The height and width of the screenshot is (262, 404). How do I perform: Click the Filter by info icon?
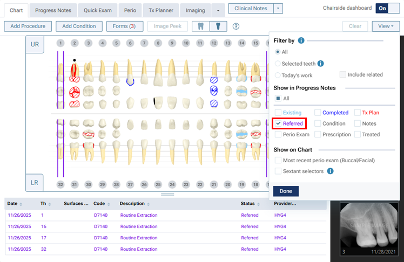pos(301,40)
